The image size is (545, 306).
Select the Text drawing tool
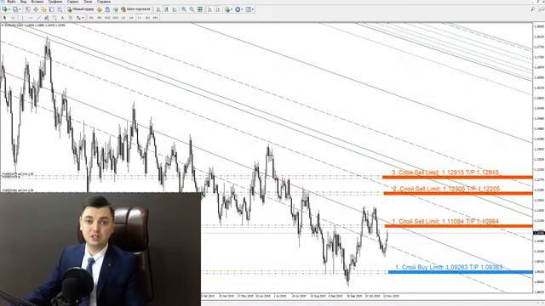click(x=62, y=18)
